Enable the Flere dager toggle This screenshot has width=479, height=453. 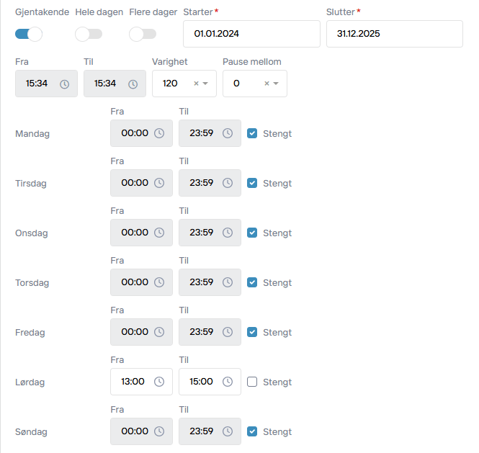pos(143,34)
